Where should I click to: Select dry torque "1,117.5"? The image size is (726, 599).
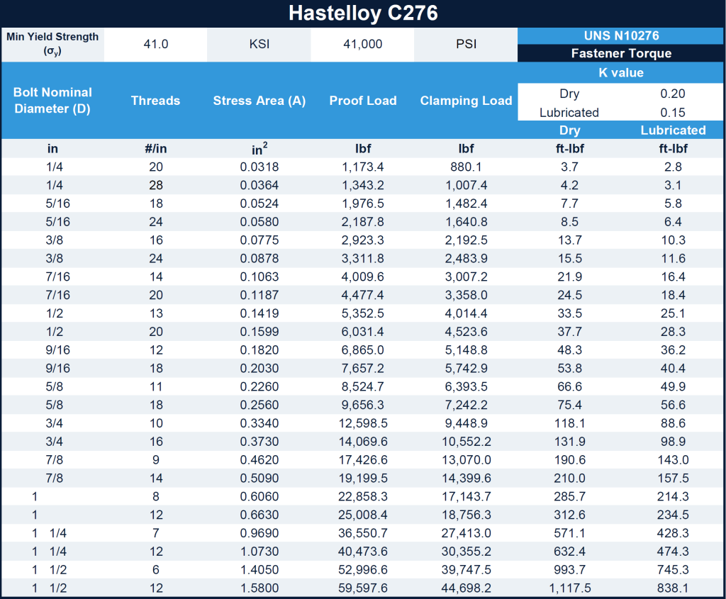click(x=569, y=588)
